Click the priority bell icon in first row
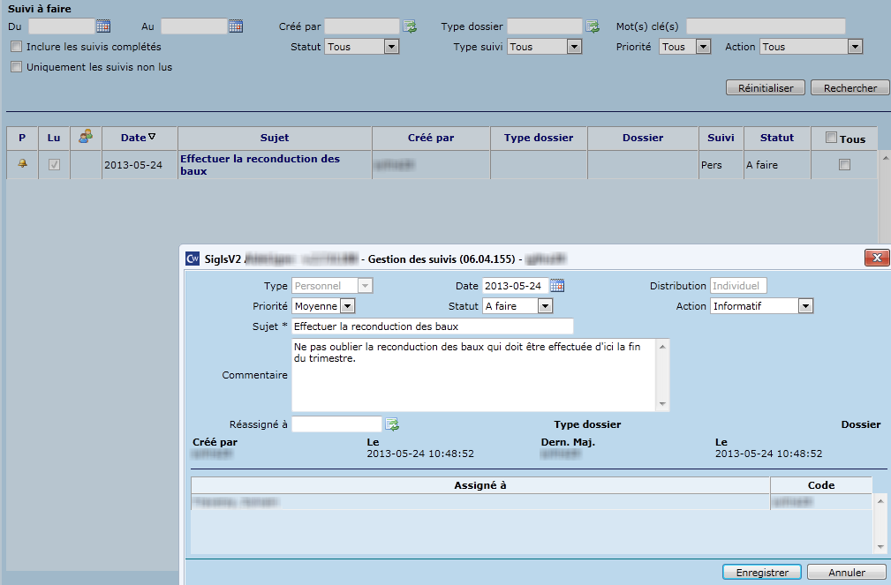 point(22,164)
